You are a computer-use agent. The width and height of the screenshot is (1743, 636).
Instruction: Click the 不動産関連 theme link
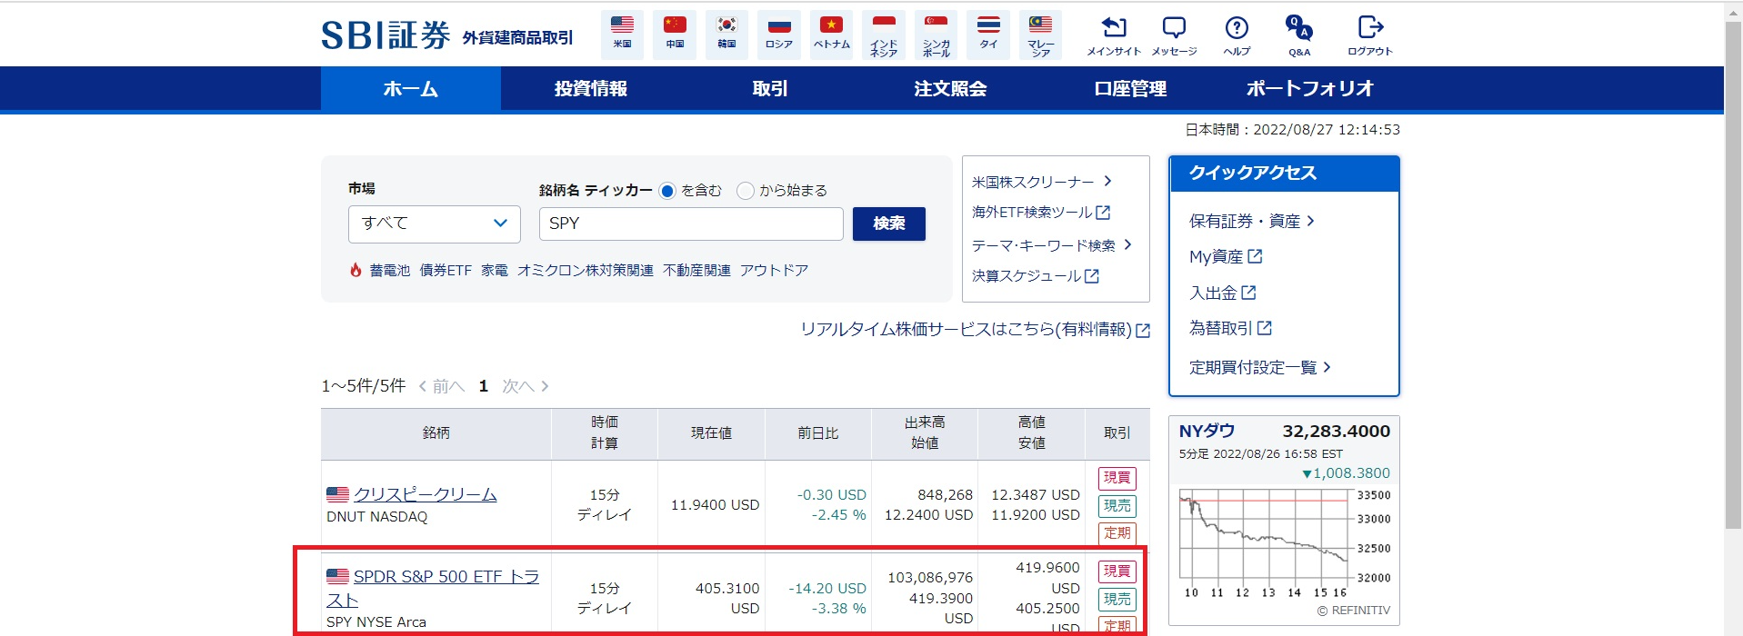pyautogui.click(x=696, y=271)
